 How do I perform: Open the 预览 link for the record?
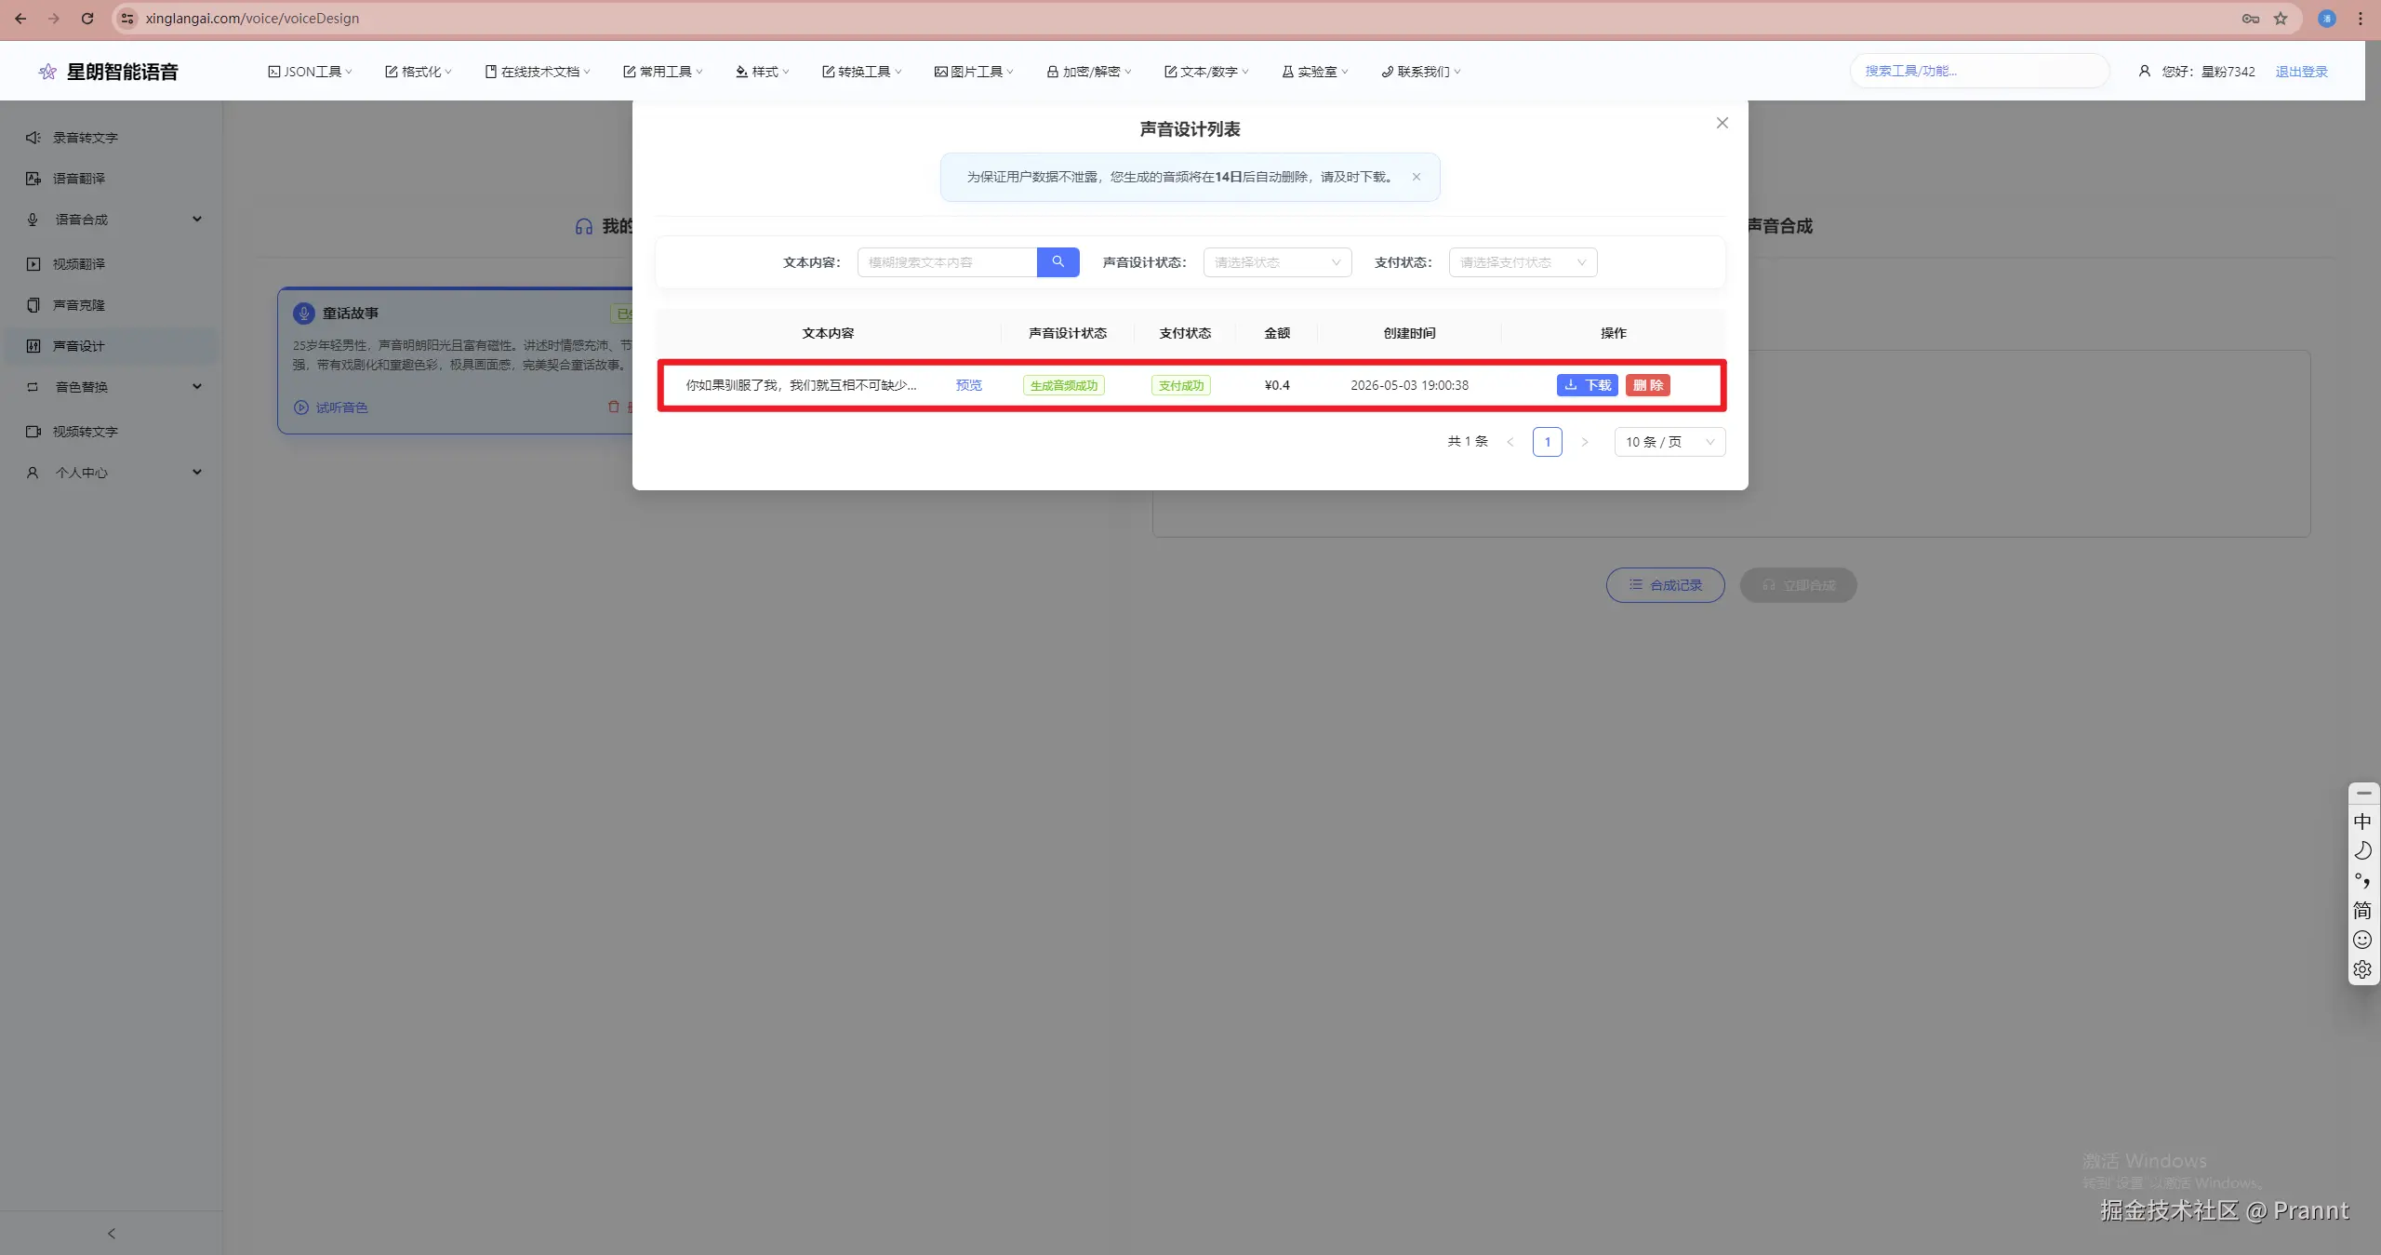(968, 385)
